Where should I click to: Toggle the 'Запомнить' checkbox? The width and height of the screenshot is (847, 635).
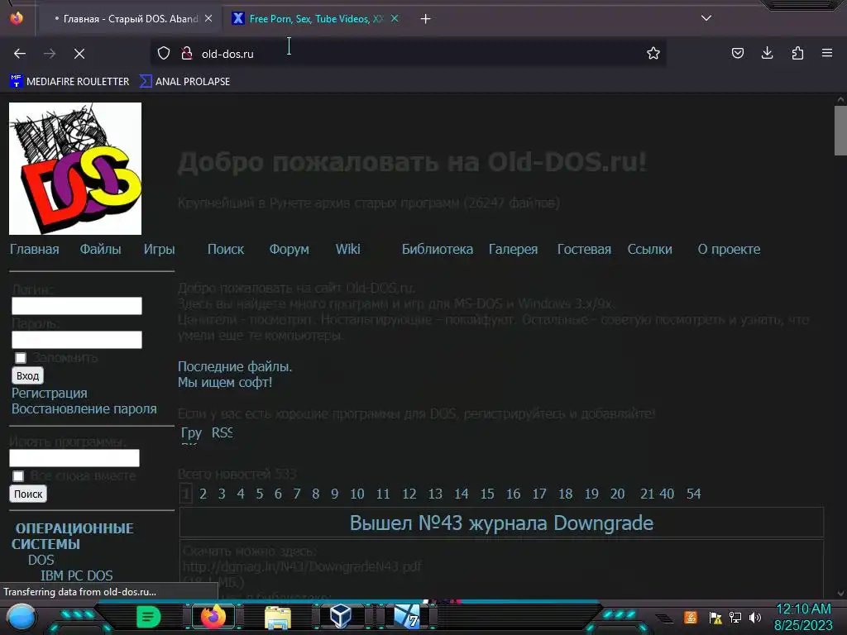point(21,358)
